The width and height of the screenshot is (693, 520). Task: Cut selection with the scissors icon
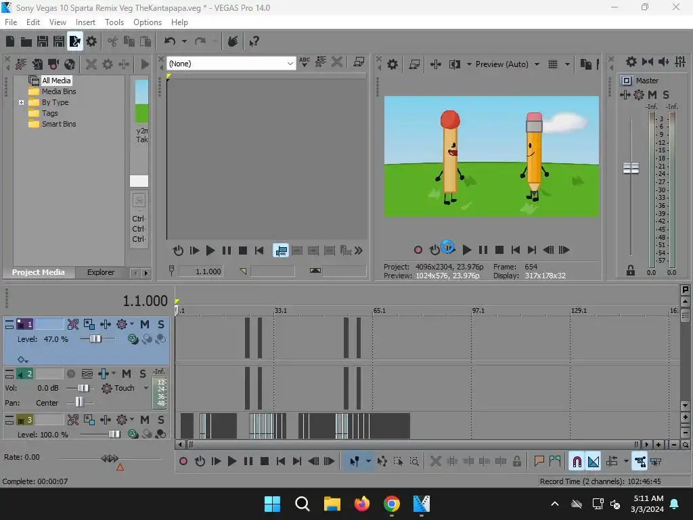(x=113, y=41)
